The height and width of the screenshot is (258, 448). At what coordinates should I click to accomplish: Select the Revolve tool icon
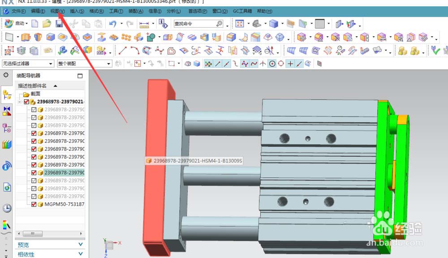pyautogui.click(x=38, y=37)
